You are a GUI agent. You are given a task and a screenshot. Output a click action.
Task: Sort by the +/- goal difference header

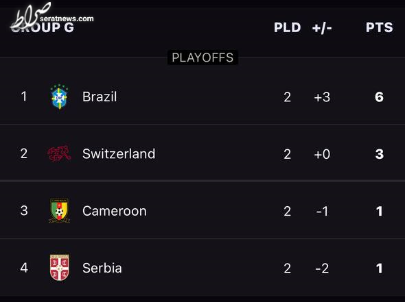pyautogui.click(x=322, y=27)
